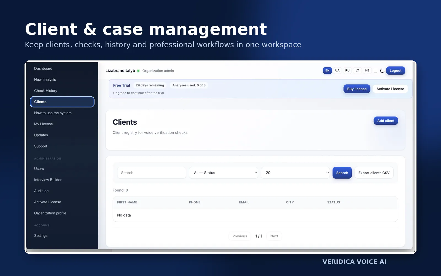
Task: Open Dashboard in the sidebar
Action: (62, 68)
